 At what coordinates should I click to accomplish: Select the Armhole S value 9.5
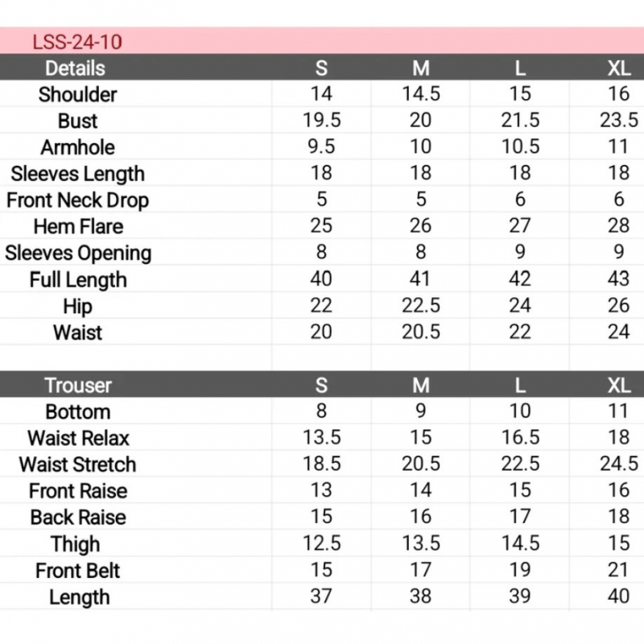coord(321,147)
